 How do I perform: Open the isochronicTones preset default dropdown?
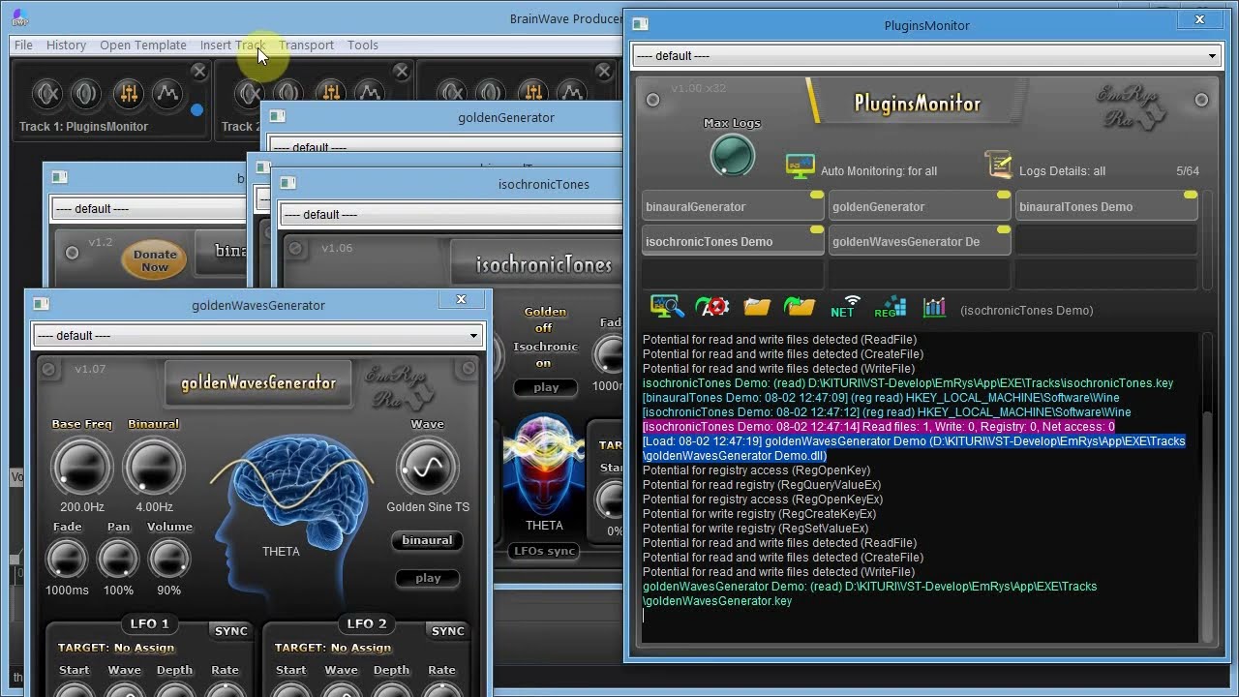coord(452,215)
